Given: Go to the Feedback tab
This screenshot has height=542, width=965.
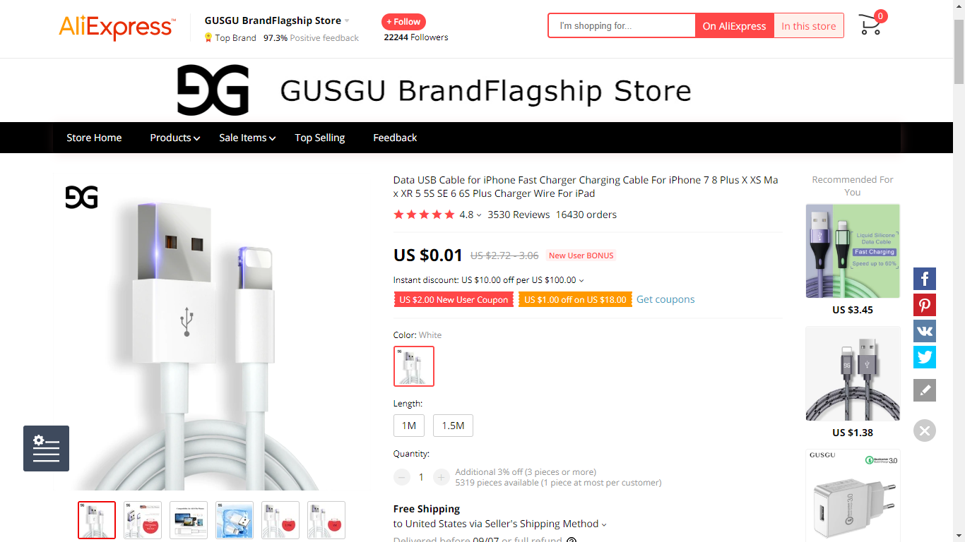Looking at the screenshot, I should 395,138.
